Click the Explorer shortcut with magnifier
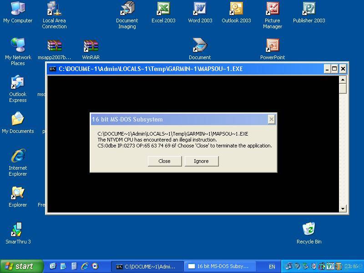364x273 pixels. coord(18,197)
